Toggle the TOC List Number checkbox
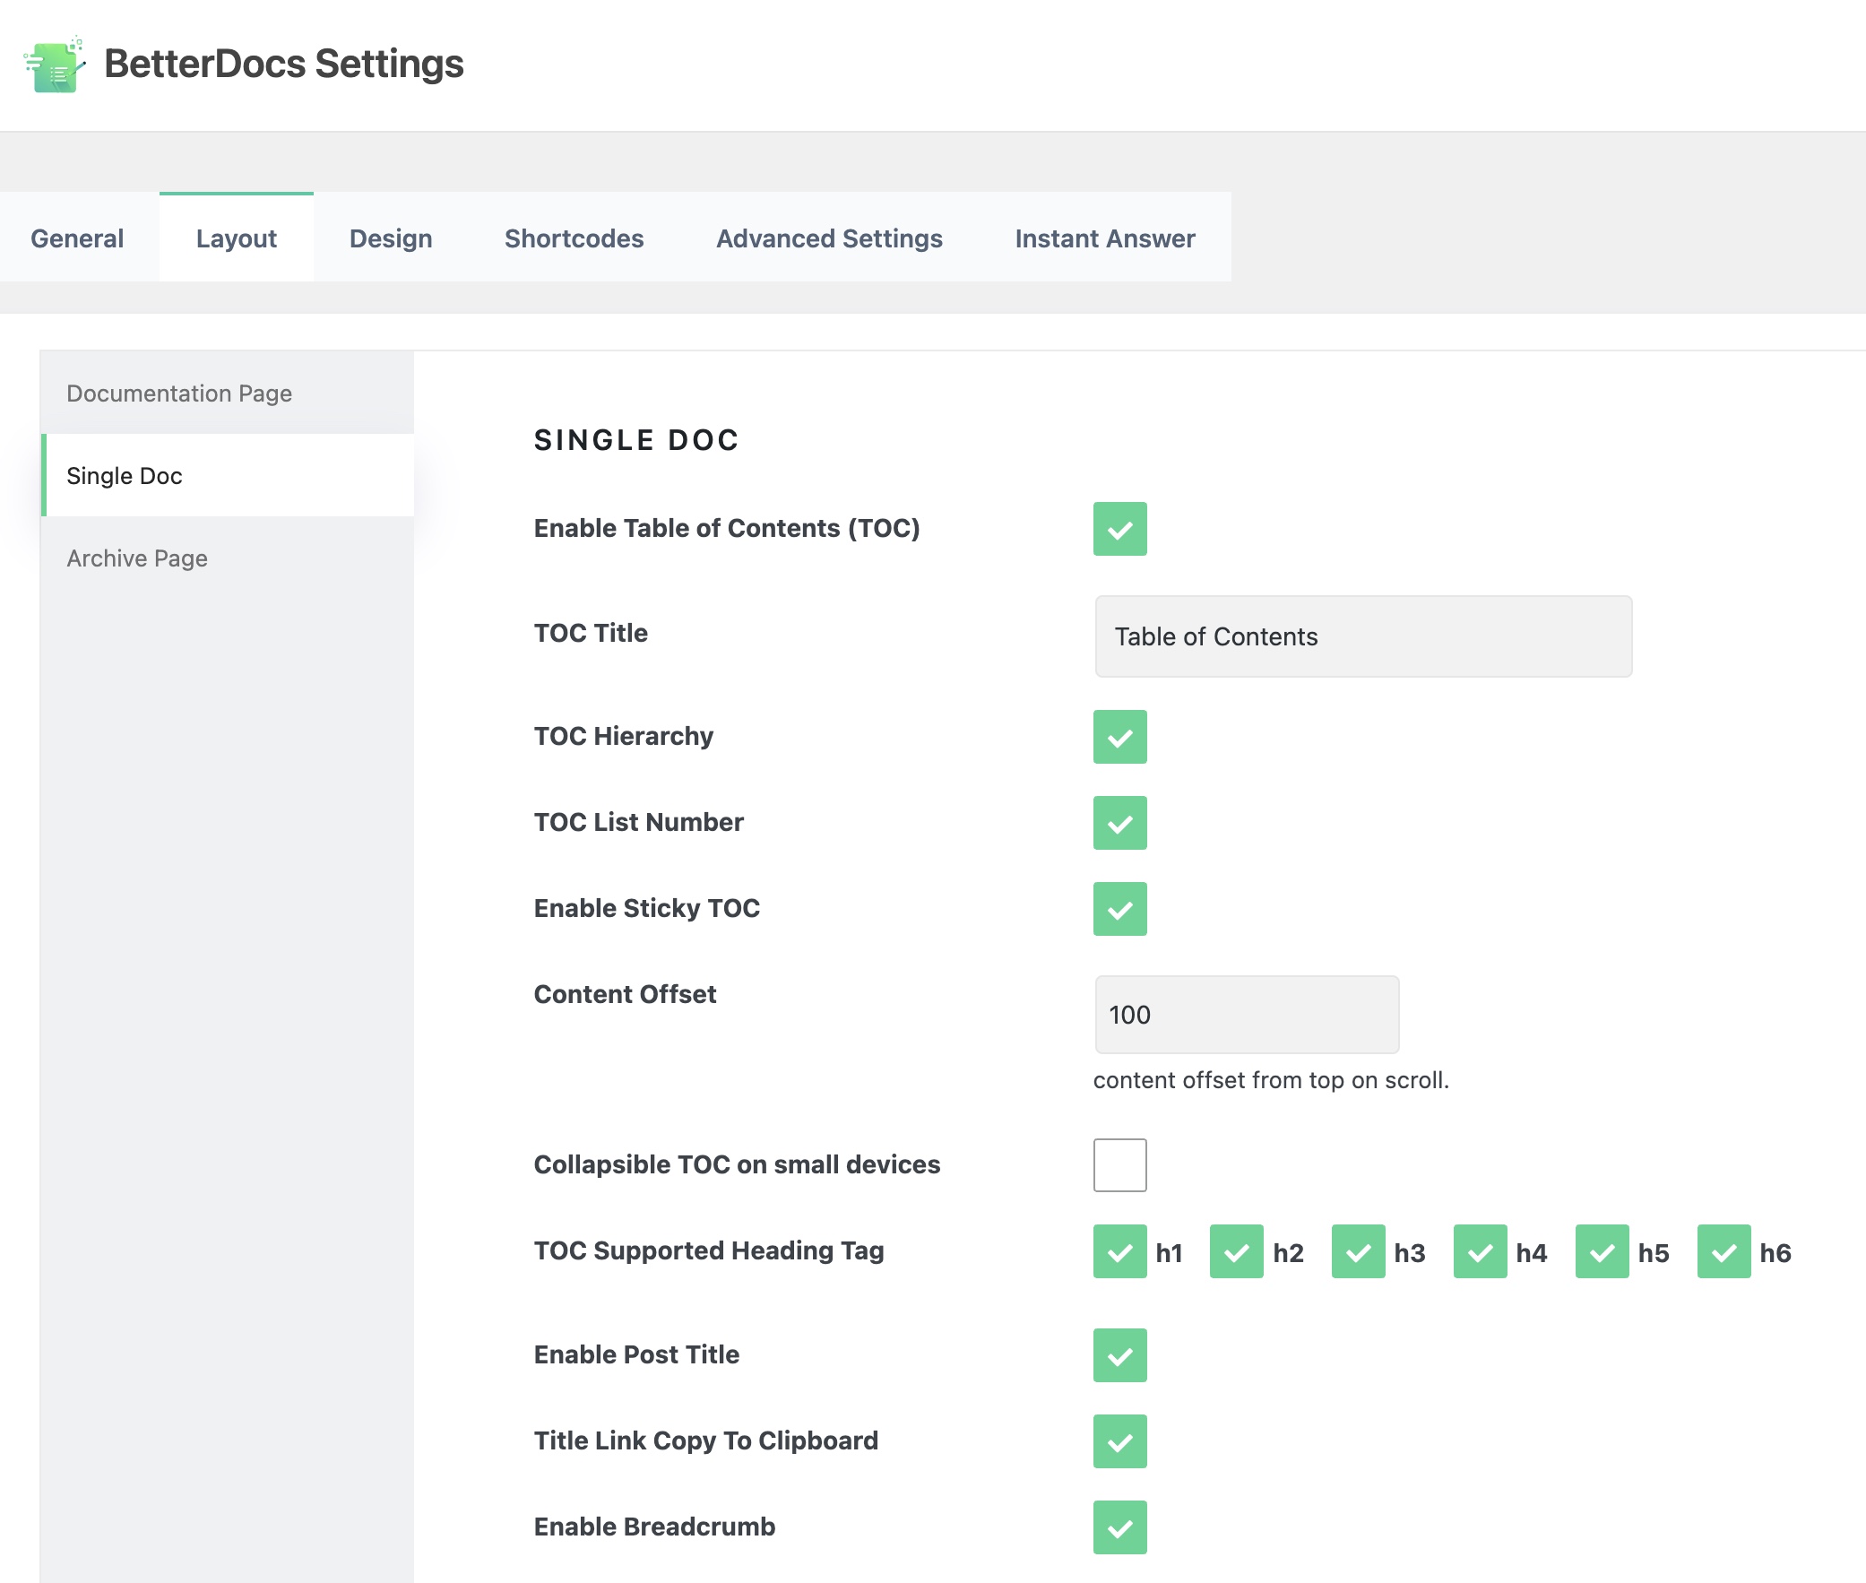 click(1119, 823)
